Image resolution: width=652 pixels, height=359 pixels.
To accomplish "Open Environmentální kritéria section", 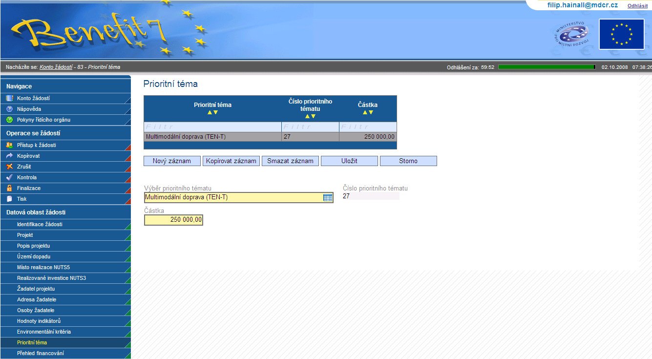I will [x=65, y=332].
